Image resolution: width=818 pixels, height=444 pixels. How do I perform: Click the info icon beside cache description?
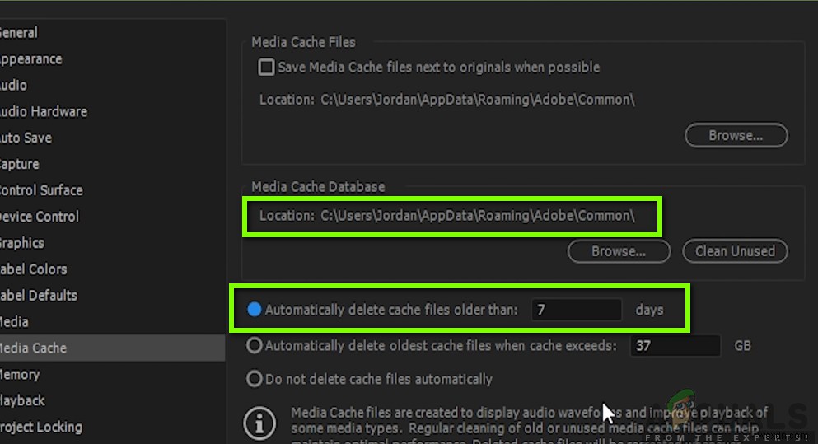click(x=260, y=423)
